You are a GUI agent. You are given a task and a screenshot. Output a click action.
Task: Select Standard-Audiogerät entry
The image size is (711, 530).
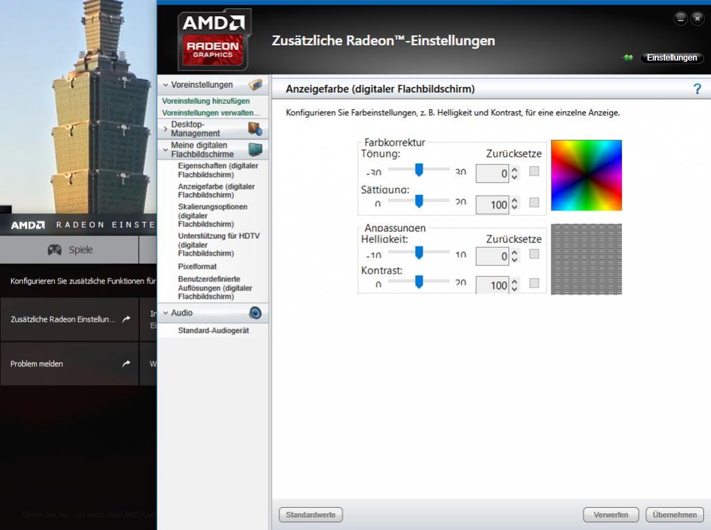click(x=213, y=331)
